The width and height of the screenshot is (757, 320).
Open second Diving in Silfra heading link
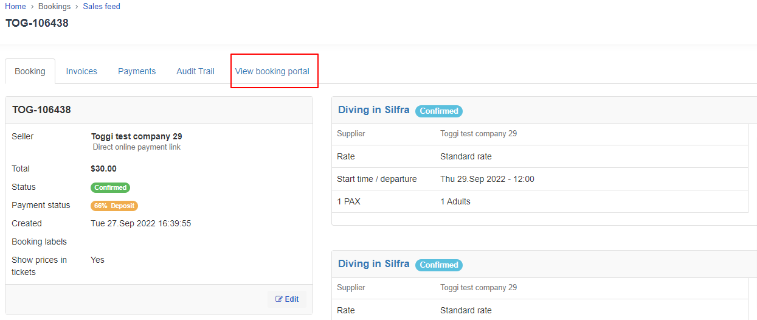tap(374, 264)
